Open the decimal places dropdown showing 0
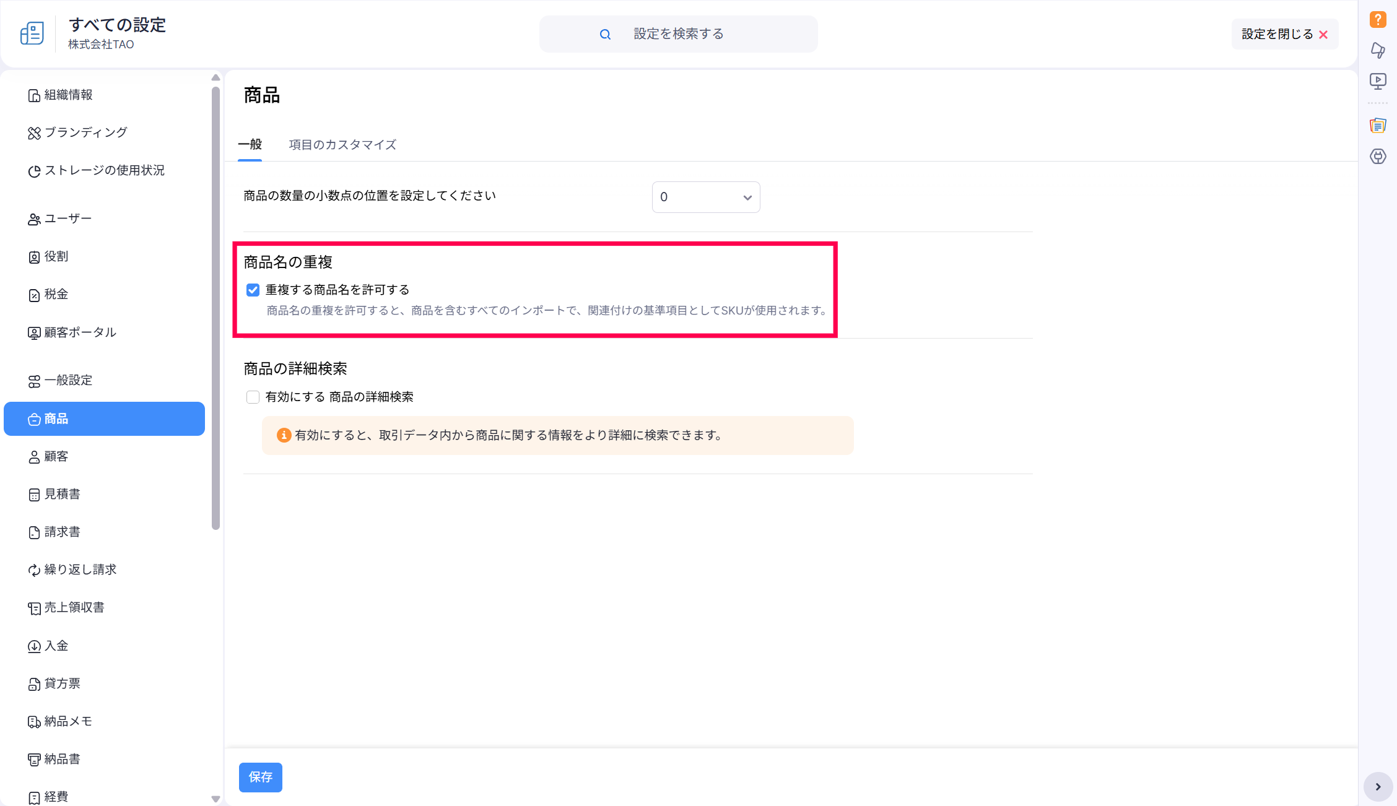The height and width of the screenshot is (806, 1397). (705, 197)
